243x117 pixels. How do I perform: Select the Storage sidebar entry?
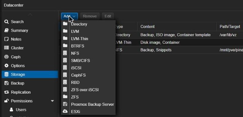30,74
